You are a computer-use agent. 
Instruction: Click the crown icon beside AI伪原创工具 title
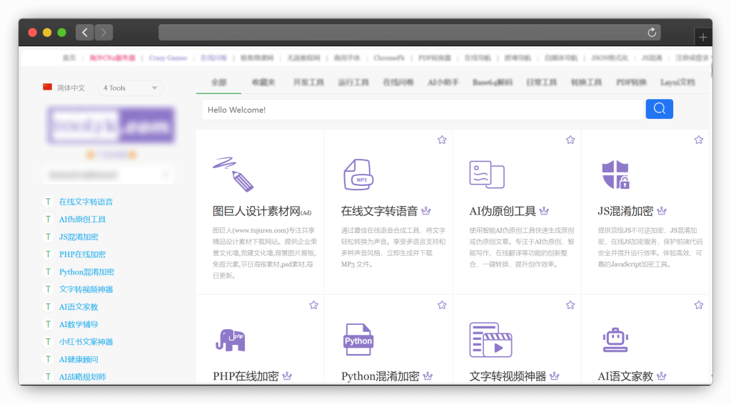(x=544, y=211)
